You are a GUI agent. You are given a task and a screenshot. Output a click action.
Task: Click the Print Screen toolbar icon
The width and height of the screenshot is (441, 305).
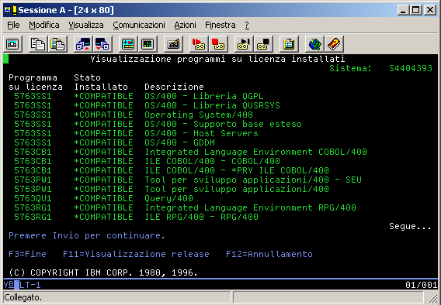[x=12, y=44]
